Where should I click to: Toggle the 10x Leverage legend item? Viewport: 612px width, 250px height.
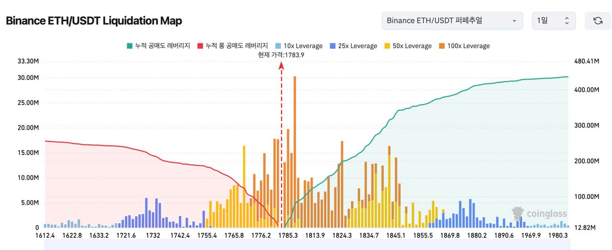[298, 46]
